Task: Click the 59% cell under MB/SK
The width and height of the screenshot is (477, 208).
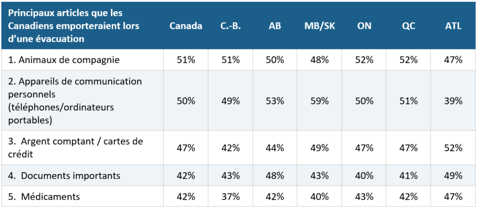Action: pyautogui.click(x=320, y=101)
